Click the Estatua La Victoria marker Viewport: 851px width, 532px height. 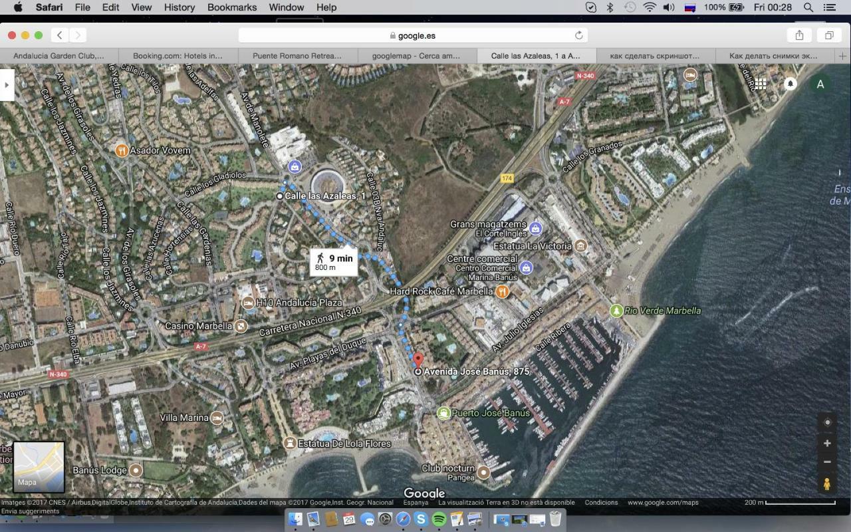(x=581, y=246)
